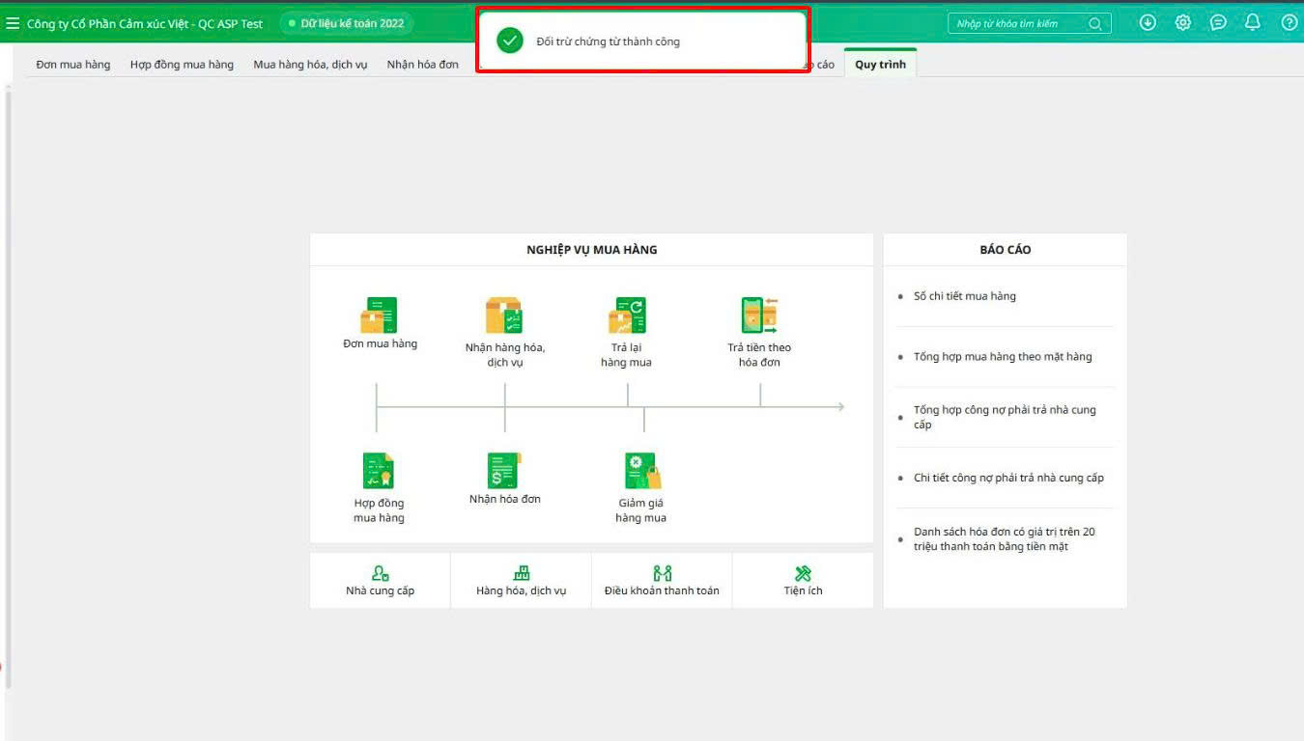Select the Trả tiền theo hóa đơn icon
The image size is (1304, 741).
[x=759, y=316]
